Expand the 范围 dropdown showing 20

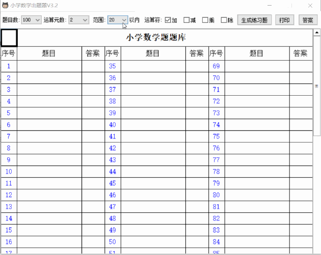(x=118, y=20)
